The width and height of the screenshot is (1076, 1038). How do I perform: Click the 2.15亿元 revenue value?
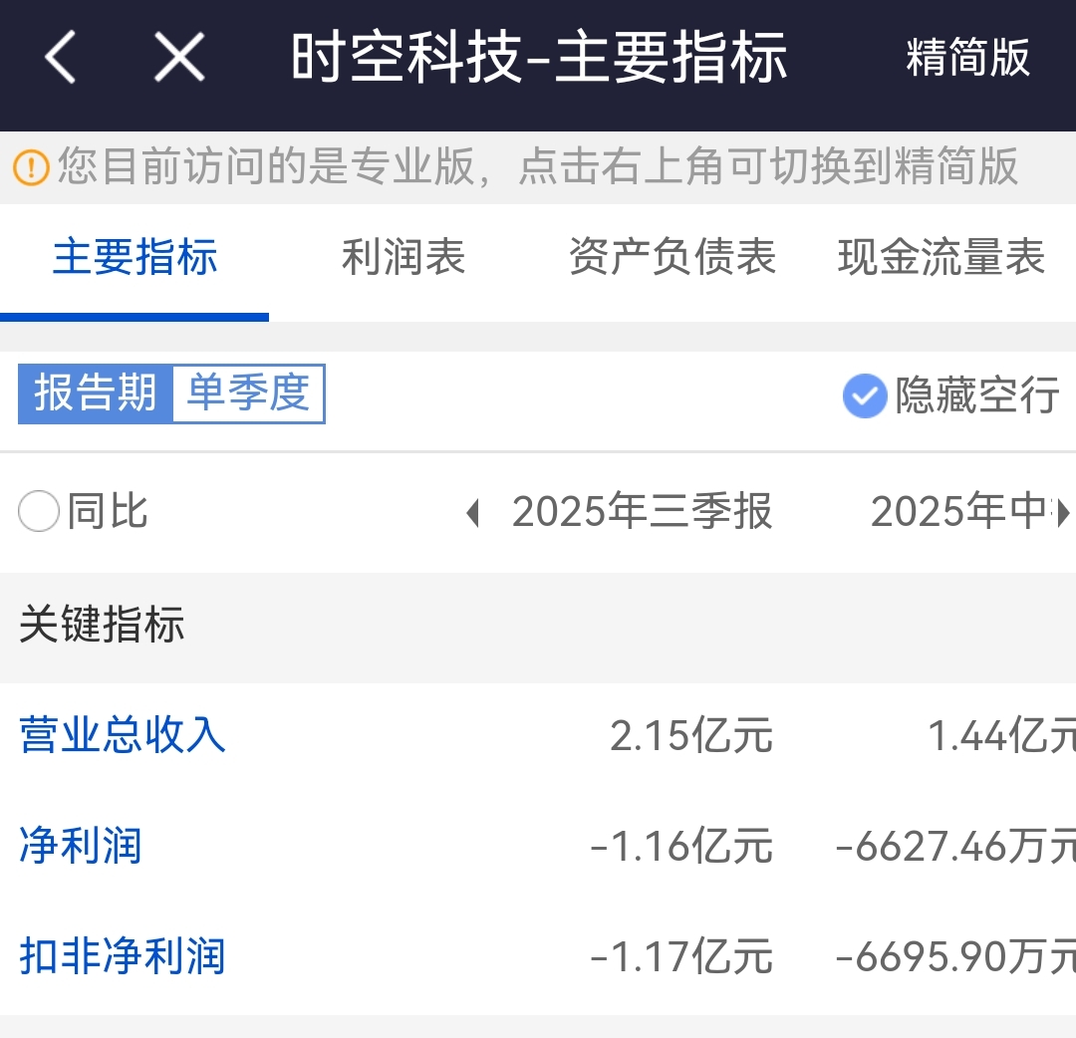click(690, 737)
